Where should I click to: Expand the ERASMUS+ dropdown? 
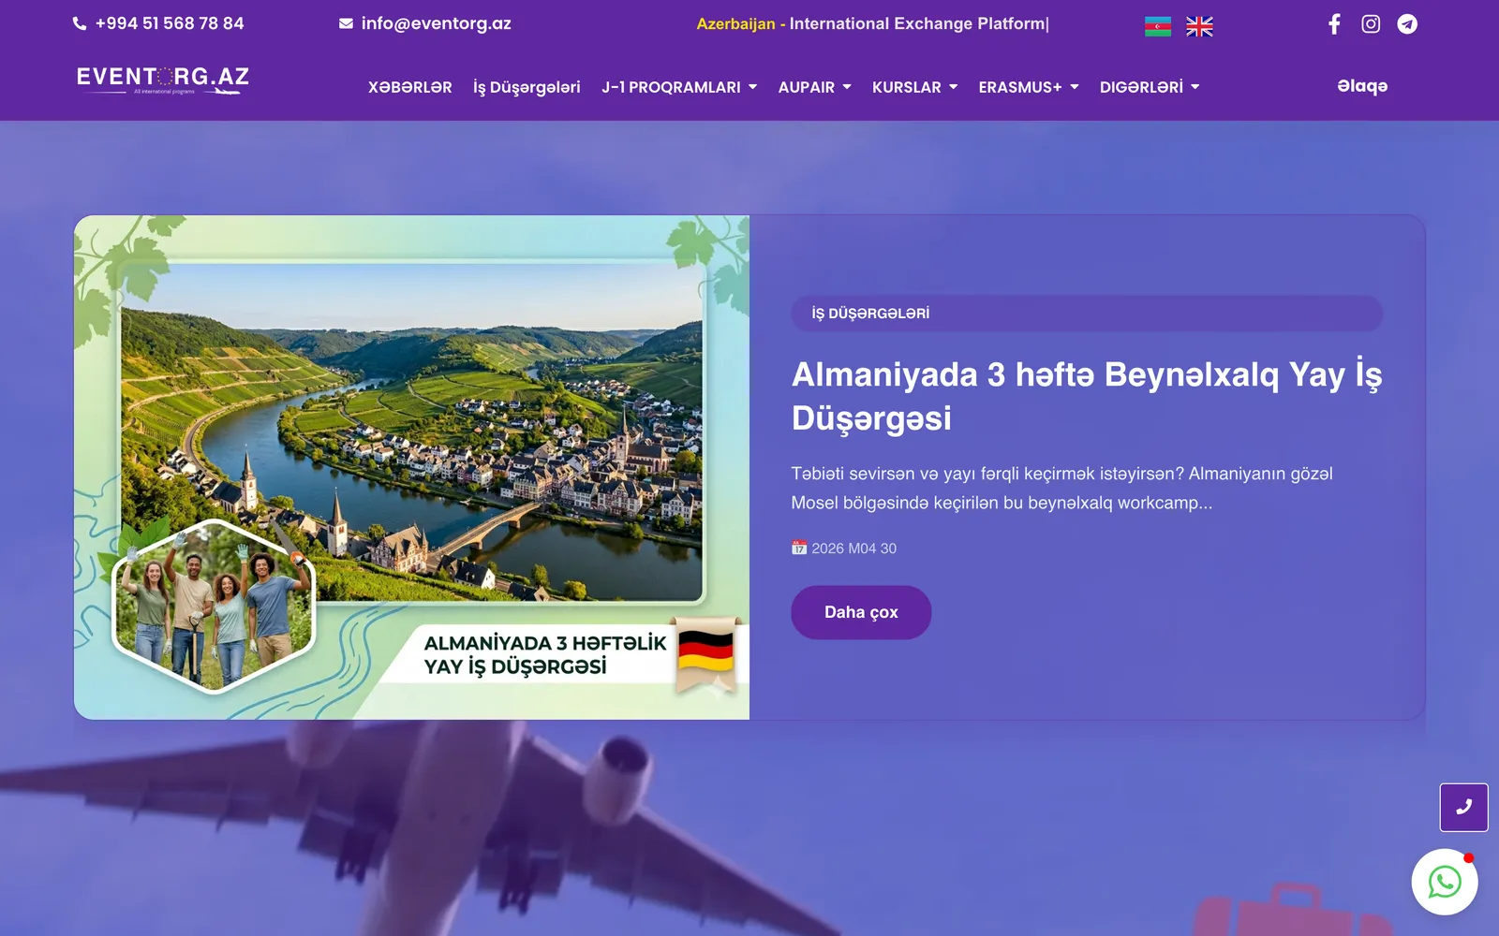1029,87
